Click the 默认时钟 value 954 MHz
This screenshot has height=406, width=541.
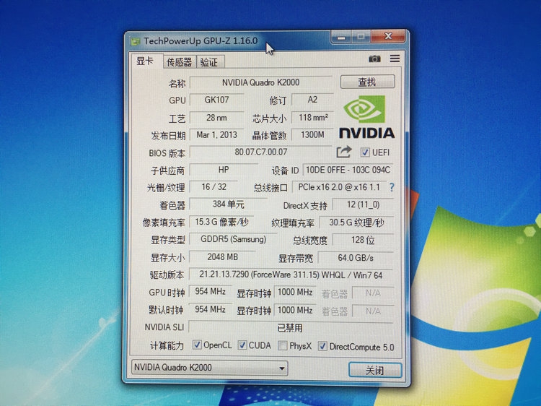click(210, 309)
